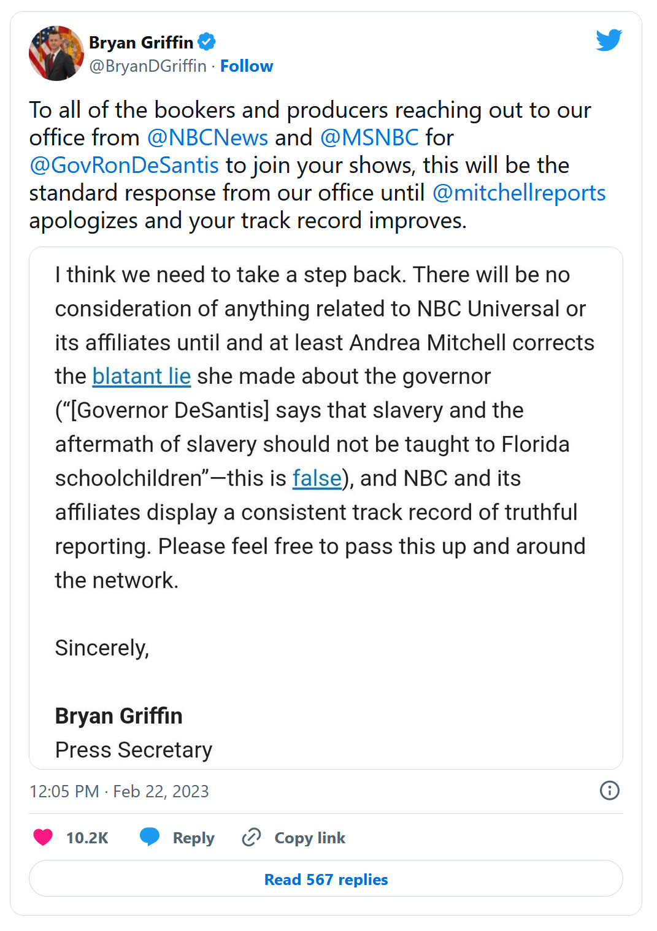Click the blue verified badge icon

coord(207,42)
